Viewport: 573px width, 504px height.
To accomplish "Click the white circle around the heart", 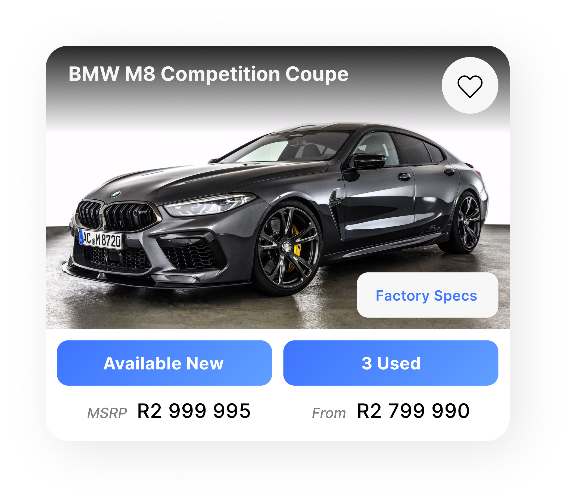I will pyautogui.click(x=470, y=85).
